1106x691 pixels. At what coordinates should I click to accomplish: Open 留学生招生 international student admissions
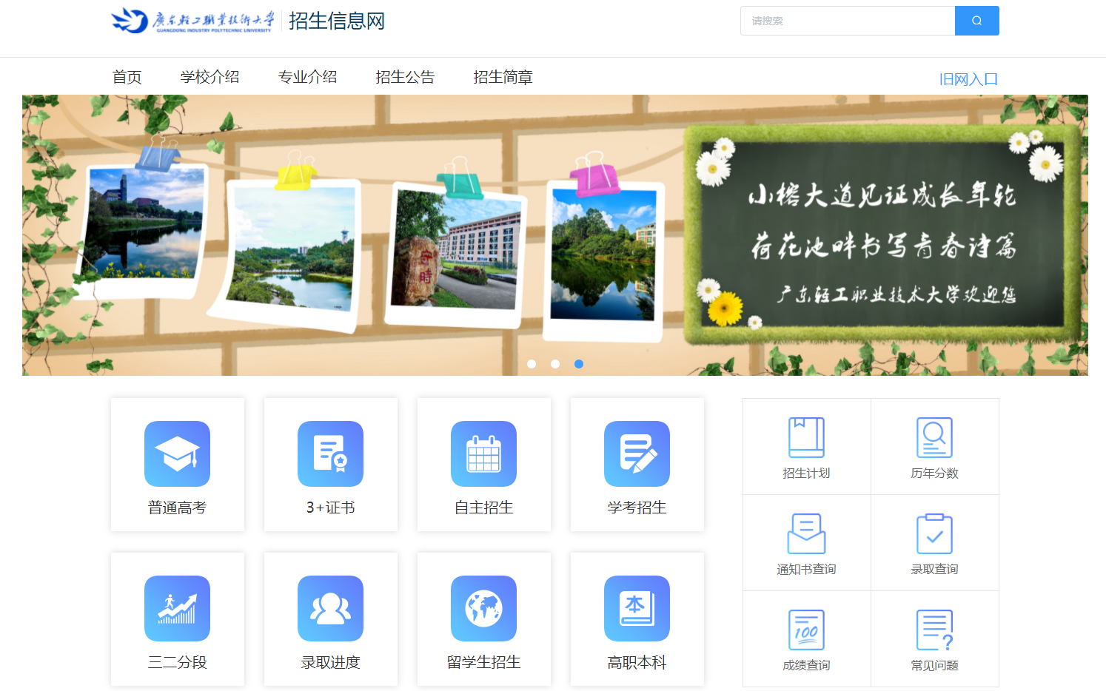point(483,619)
